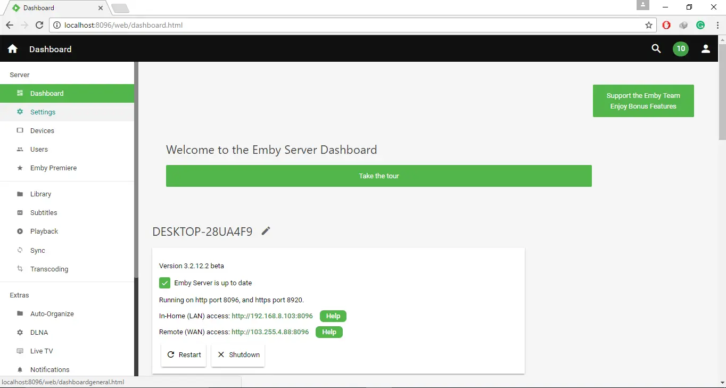
Task: Open Notifications in the sidebar
Action: (67, 369)
